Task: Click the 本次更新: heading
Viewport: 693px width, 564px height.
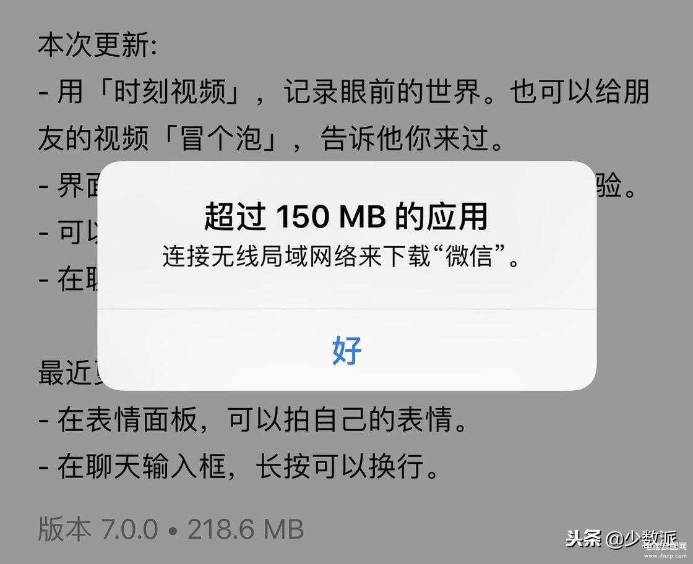Action: tap(97, 46)
